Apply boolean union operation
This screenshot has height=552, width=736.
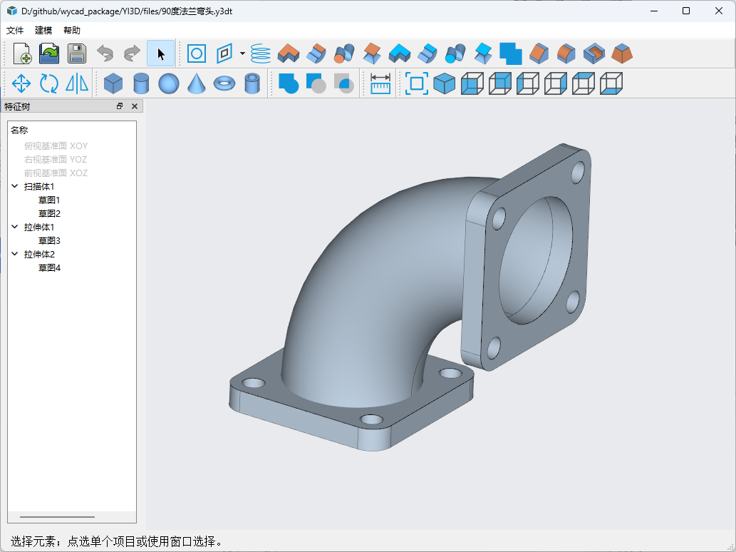pos(289,83)
